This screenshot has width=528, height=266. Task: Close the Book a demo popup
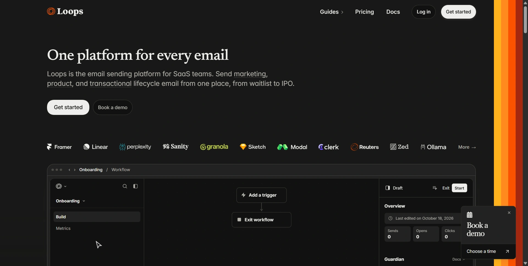509,213
